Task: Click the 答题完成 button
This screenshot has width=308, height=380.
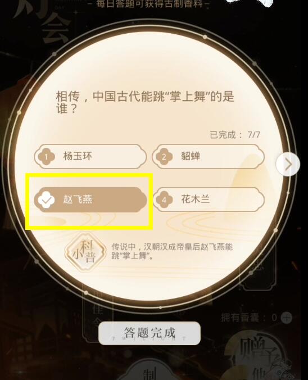Action: pyautogui.click(x=150, y=333)
